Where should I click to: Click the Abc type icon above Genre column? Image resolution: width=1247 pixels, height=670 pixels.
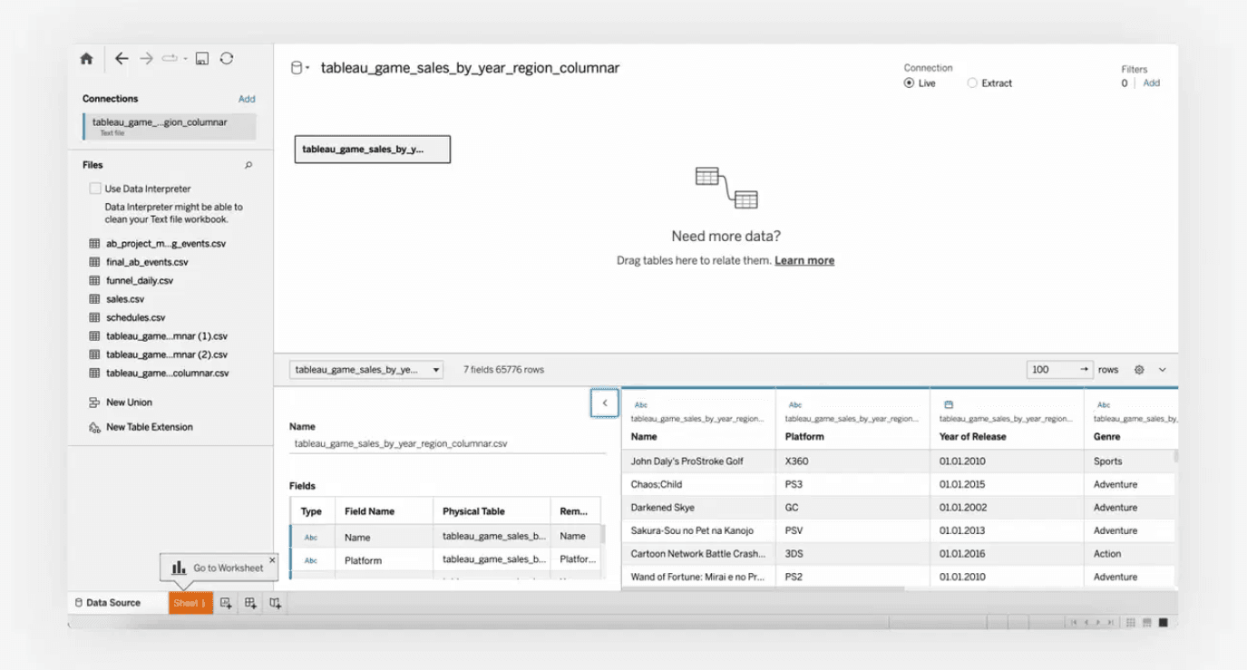[x=1104, y=405]
